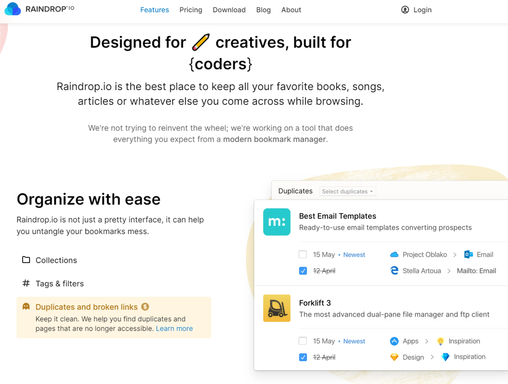Image resolution: width=508 pixels, height=384 pixels.
Task: Click the chevron after Project Oblako
Action: coord(455,255)
